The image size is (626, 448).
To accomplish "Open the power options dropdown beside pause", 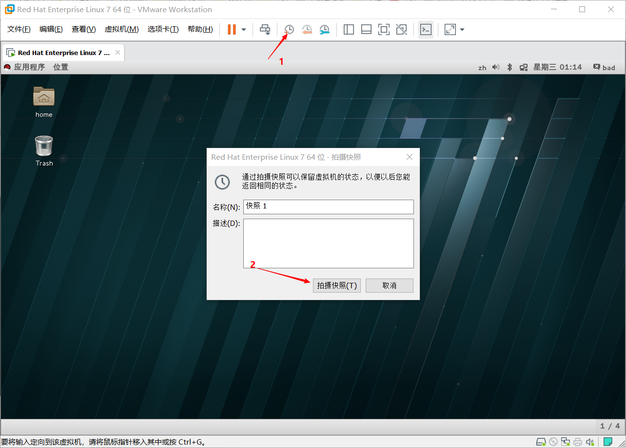I will point(244,30).
